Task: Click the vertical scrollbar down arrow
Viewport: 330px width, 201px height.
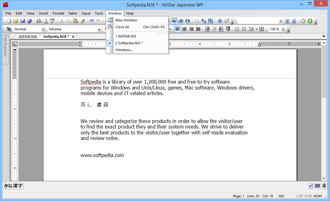Action: pyautogui.click(x=324, y=178)
